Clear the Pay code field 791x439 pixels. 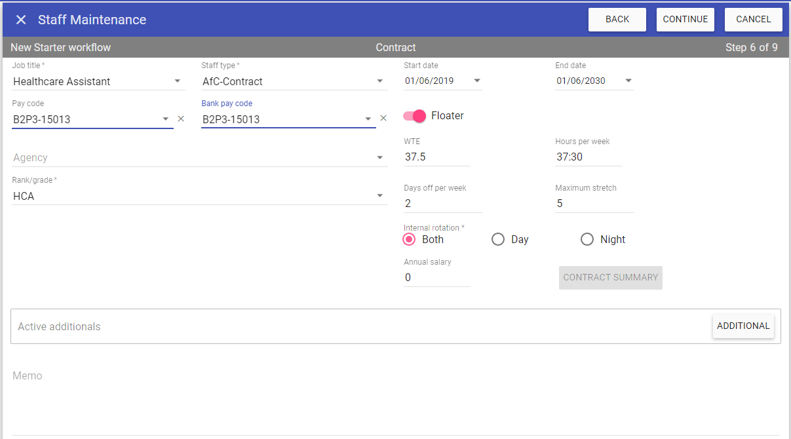(182, 119)
